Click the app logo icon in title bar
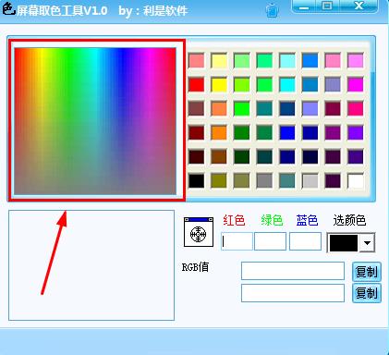 click(x=7, y=8)
